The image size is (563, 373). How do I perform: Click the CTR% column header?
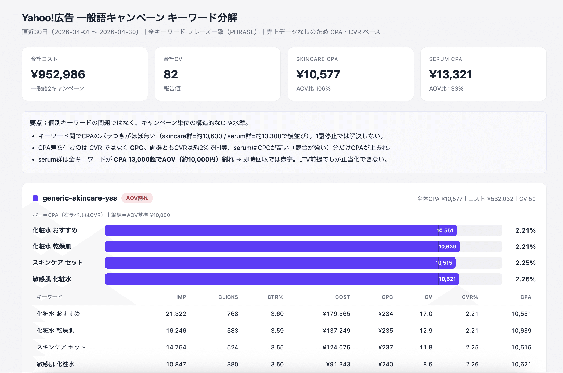point(275,297)
